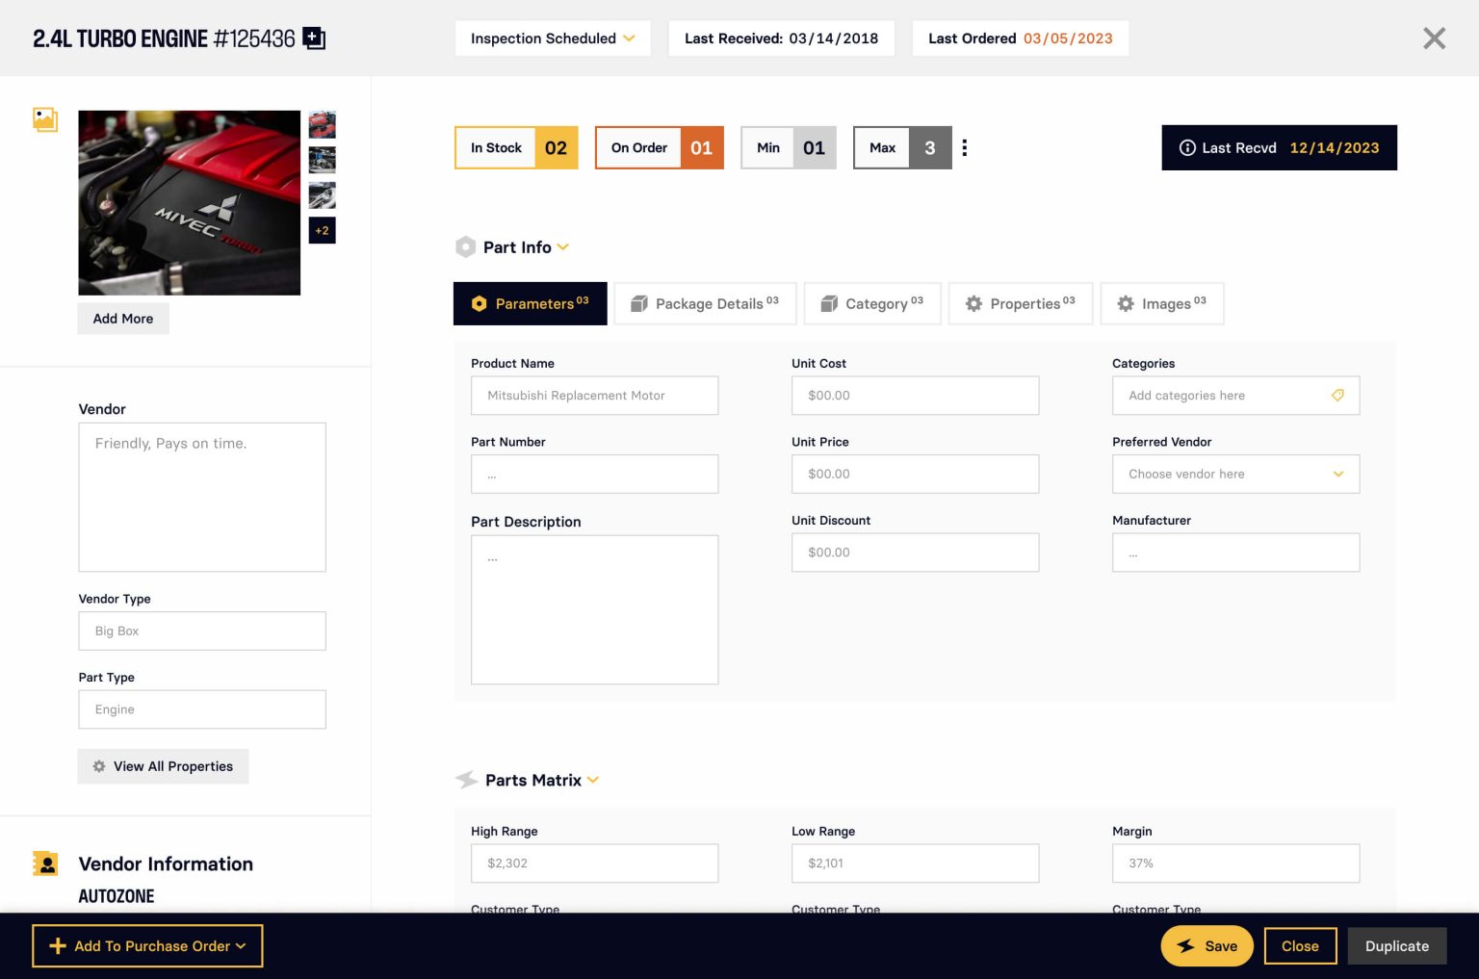This screenshot has height=979, width=1479.
Task: Switch to the Images tab
Action: (x=1162, y=303)
